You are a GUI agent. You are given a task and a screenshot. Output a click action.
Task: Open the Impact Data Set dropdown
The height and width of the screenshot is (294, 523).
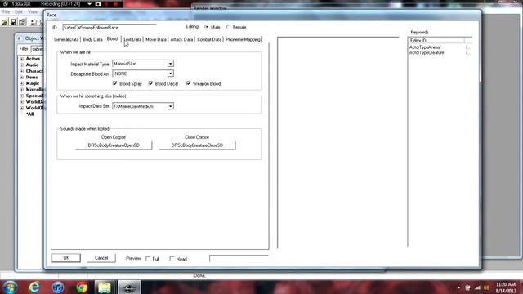click(171, 106)
